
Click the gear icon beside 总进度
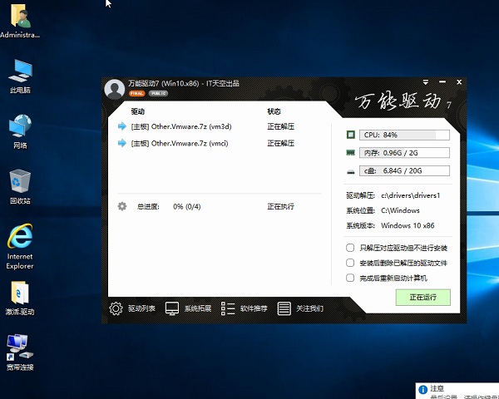(122, 205)
